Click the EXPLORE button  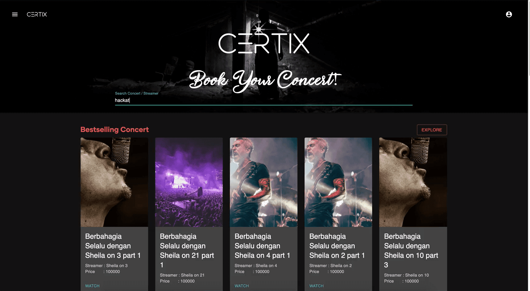[x=432, y=130]
